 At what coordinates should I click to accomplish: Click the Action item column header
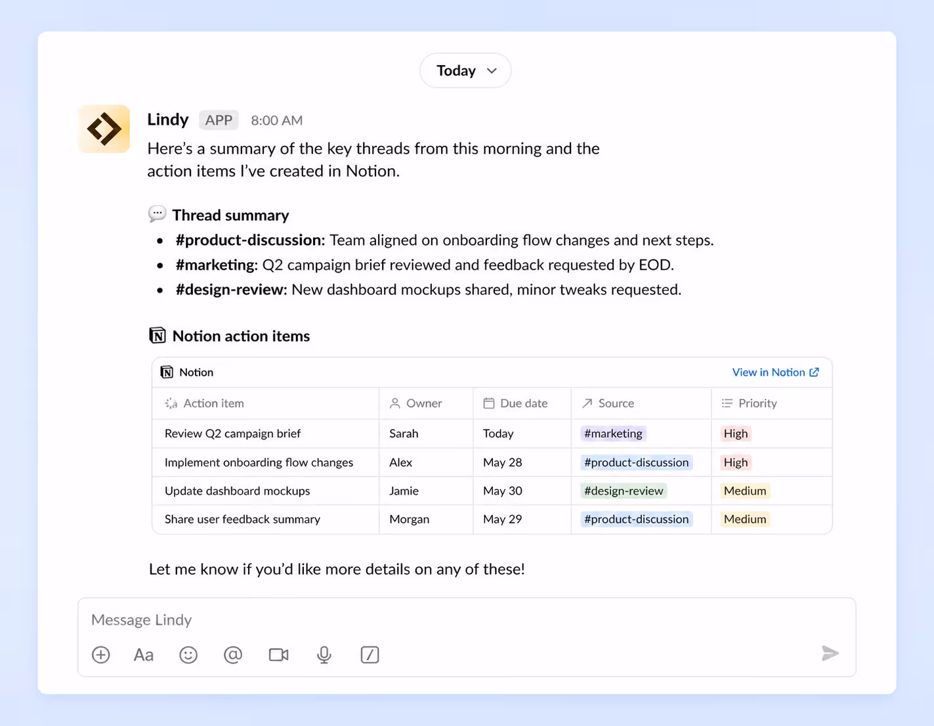pyautogui.click(x=265, y=403)
